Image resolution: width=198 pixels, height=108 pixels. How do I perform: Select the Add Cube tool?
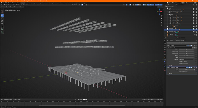coord(2,32)
